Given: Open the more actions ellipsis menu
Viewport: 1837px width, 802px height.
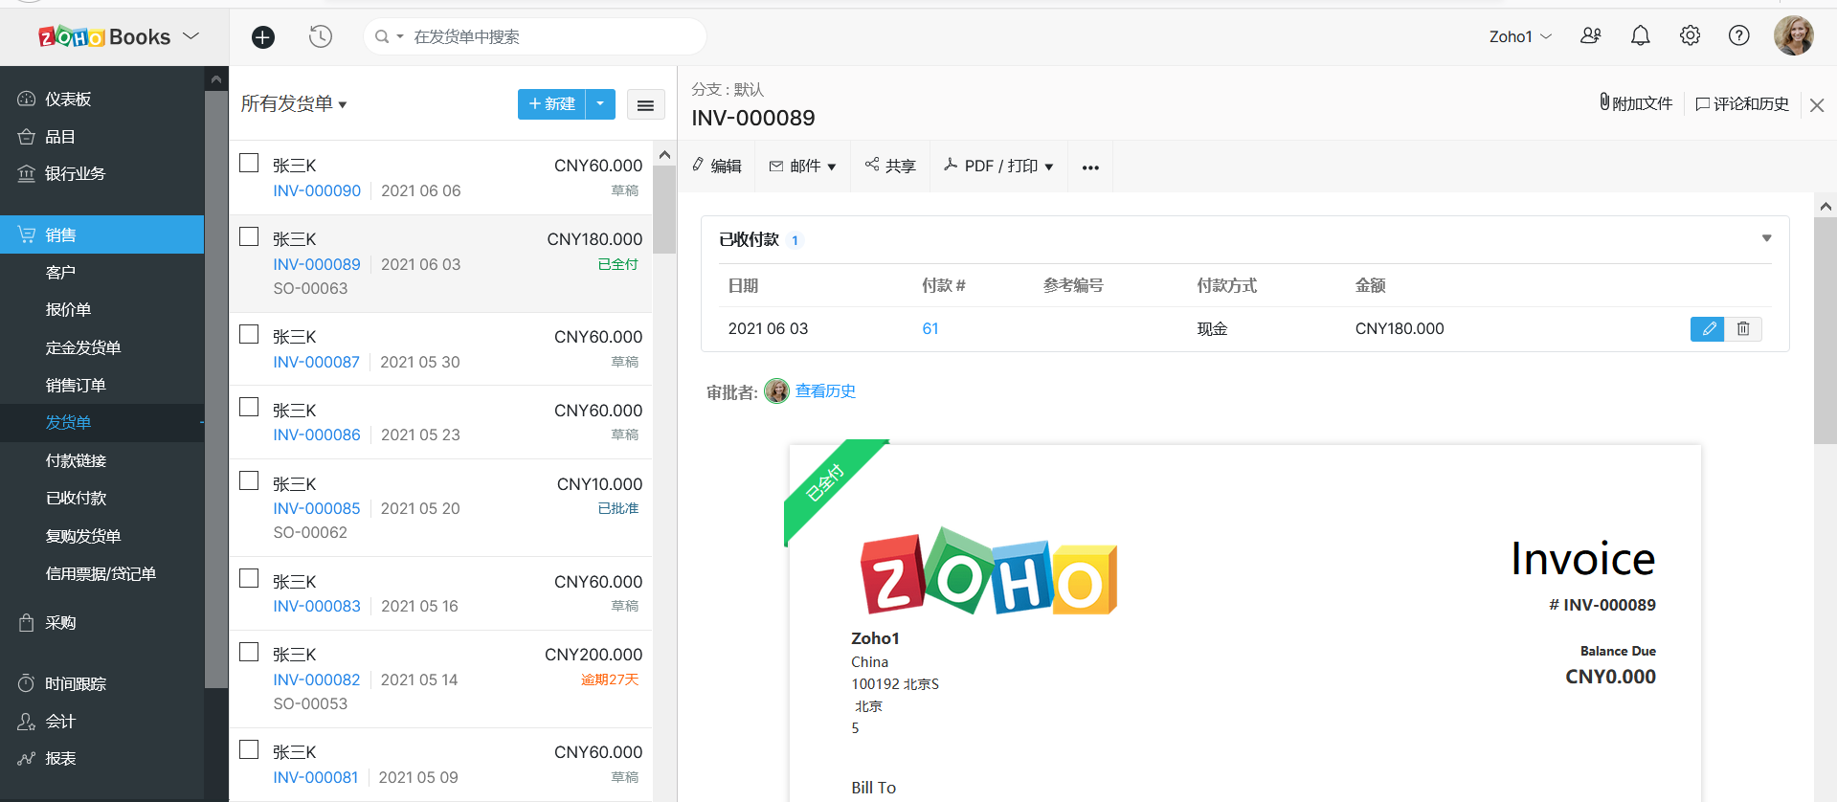Looking at the screenshot, I should pos(1090,167).
